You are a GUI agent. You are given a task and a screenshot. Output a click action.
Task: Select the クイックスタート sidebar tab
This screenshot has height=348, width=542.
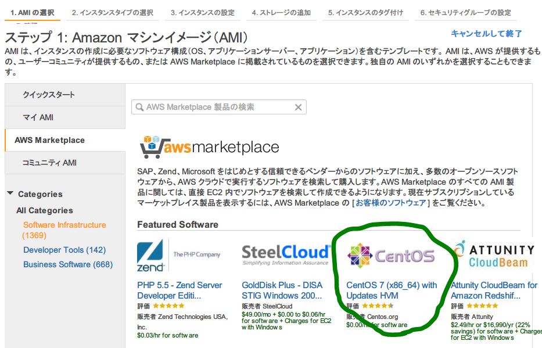[65, 95]
